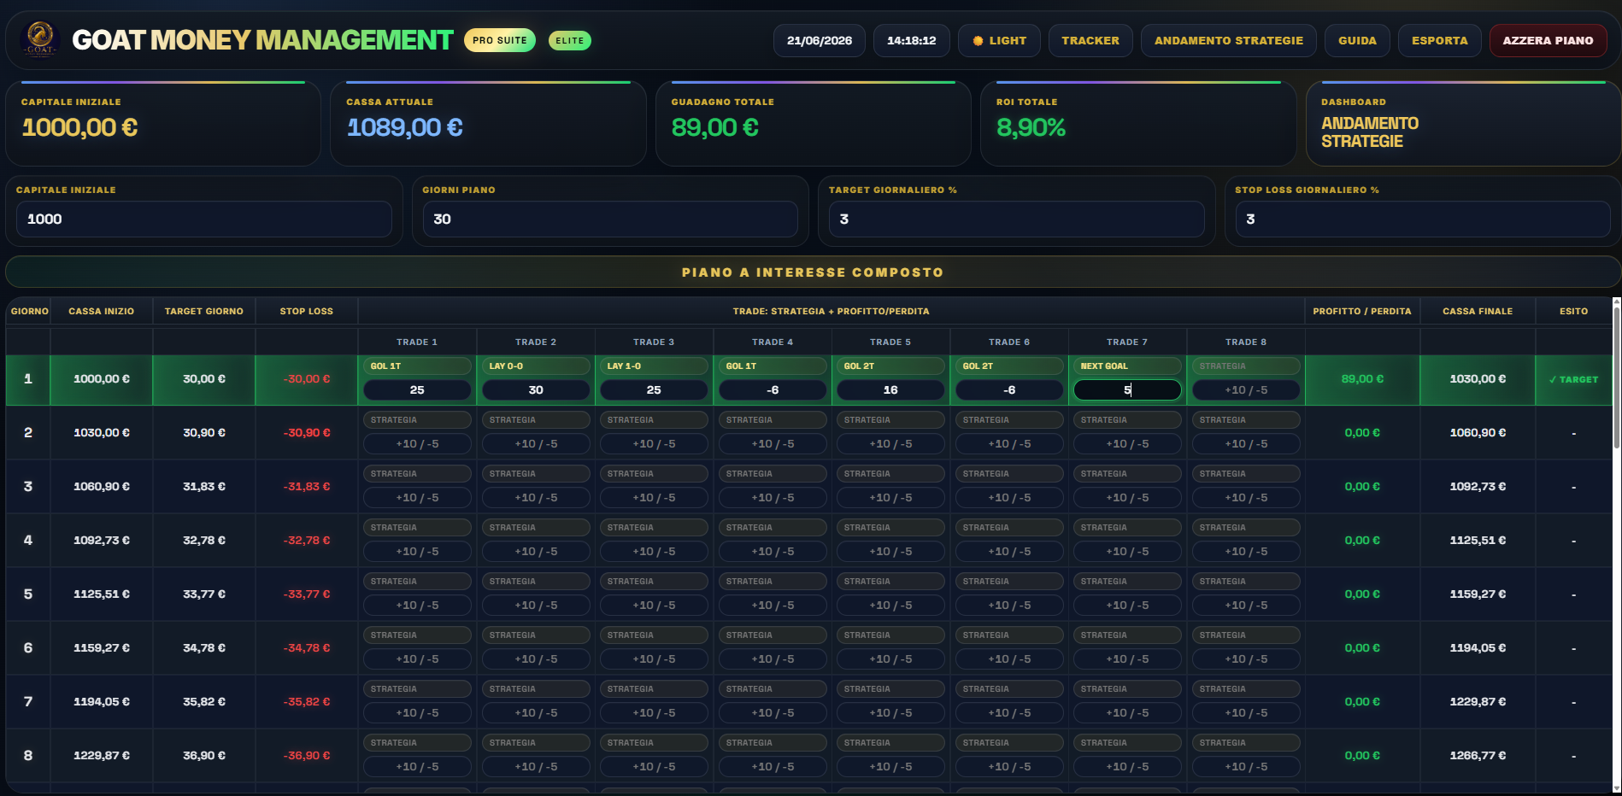The image size is (1622, 796).
Task: Open day 2 Trade 1 STRATEGIA dropdown
Action: (417, 419)
